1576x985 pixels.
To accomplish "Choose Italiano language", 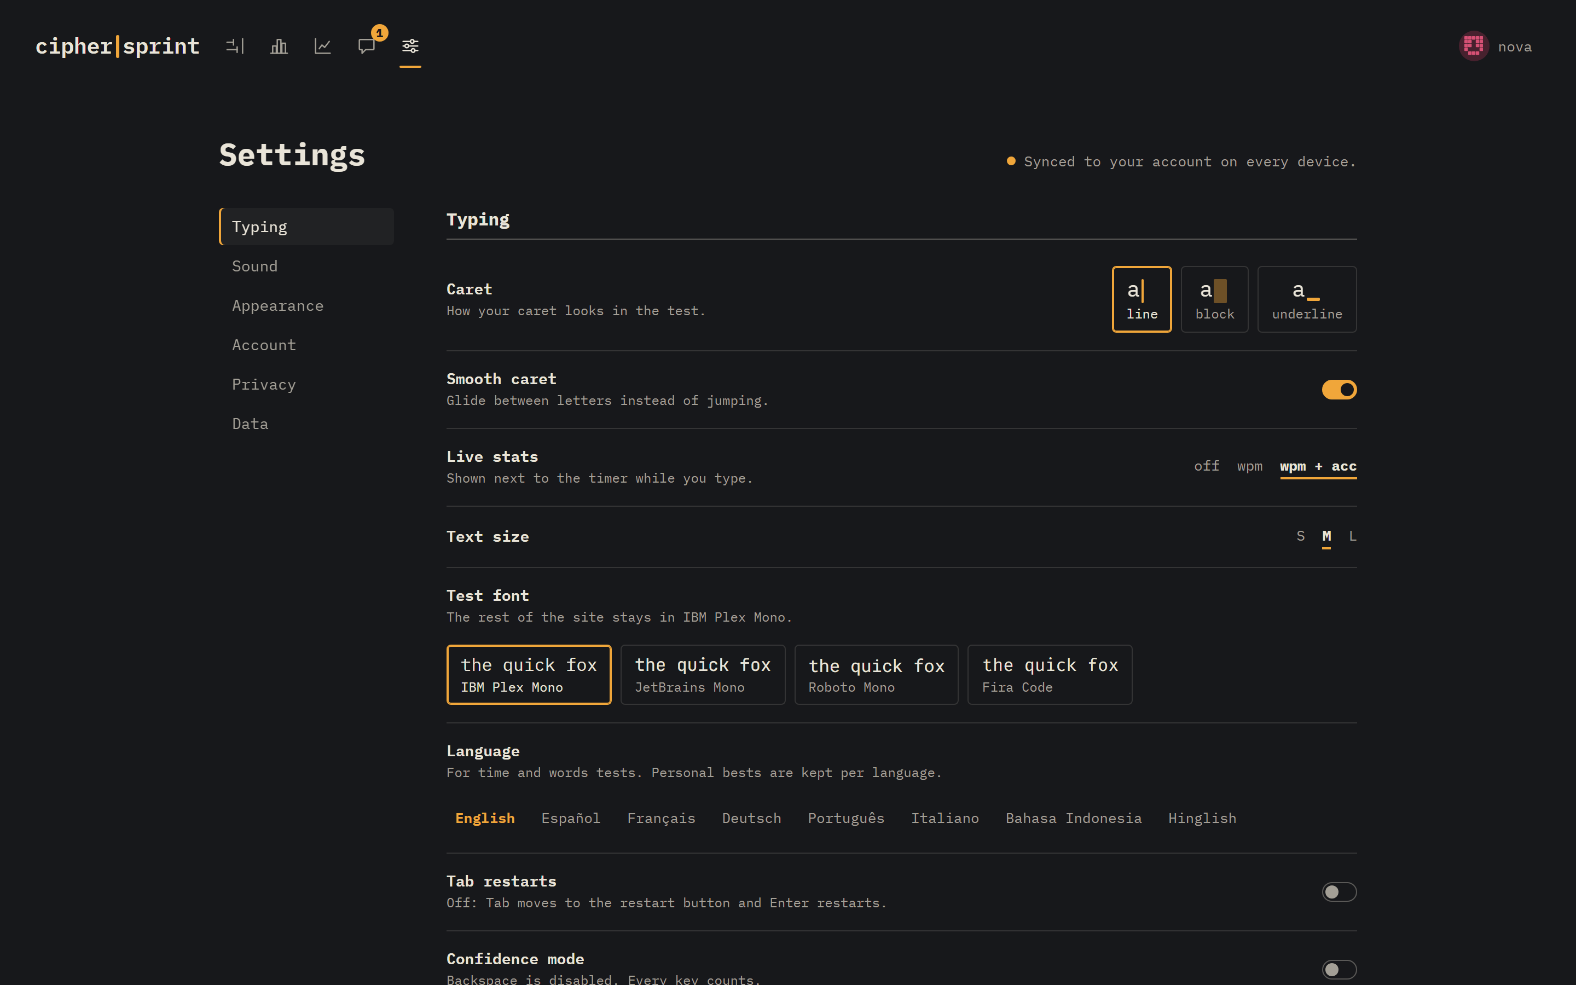I will point(945,818).
